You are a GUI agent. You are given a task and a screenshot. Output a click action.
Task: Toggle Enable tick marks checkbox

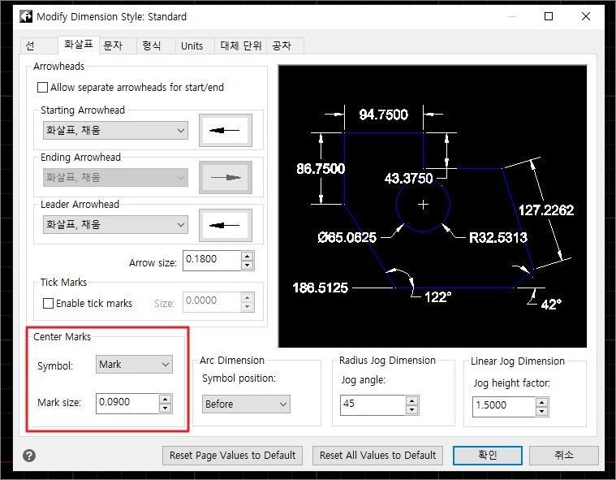(x=48, y=304)
